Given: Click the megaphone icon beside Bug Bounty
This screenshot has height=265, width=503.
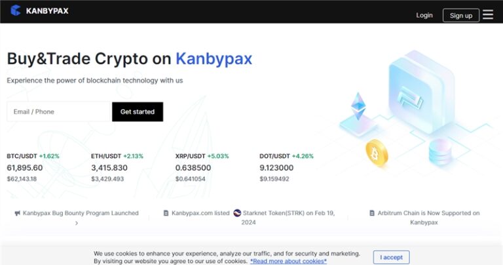Looking at the screenshot, I should (x=18, y=213).
